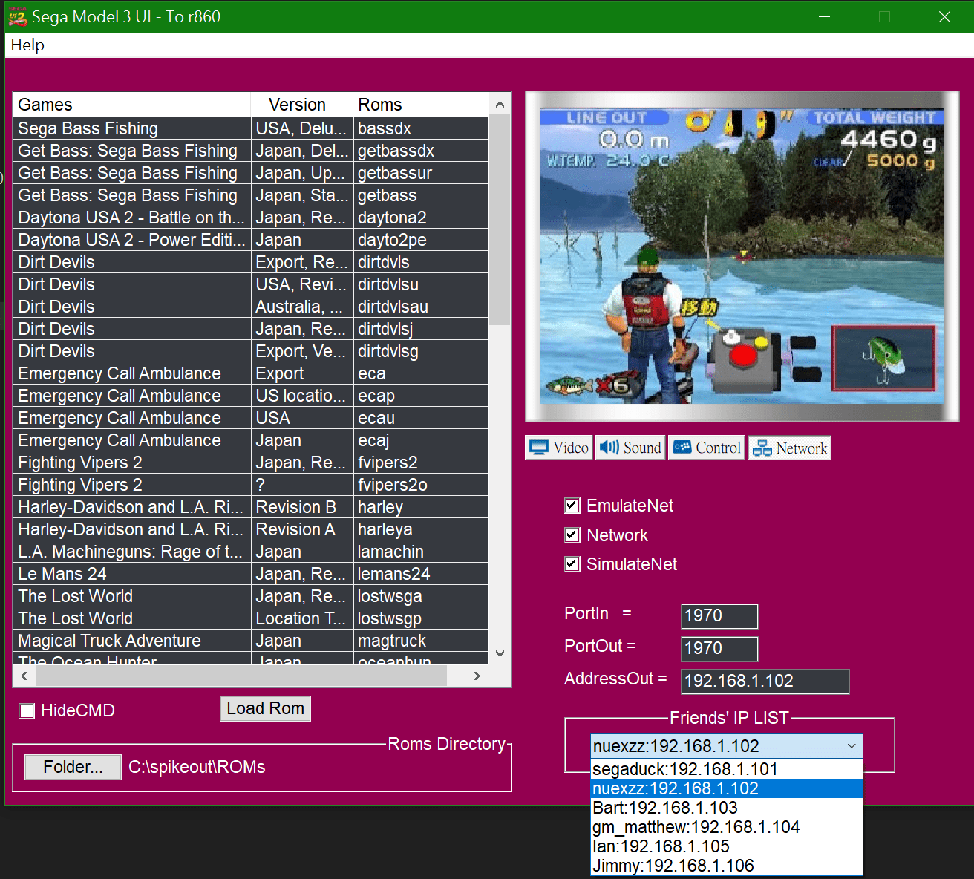Uncheck the Network checkbox

click(x=572, y=535)
